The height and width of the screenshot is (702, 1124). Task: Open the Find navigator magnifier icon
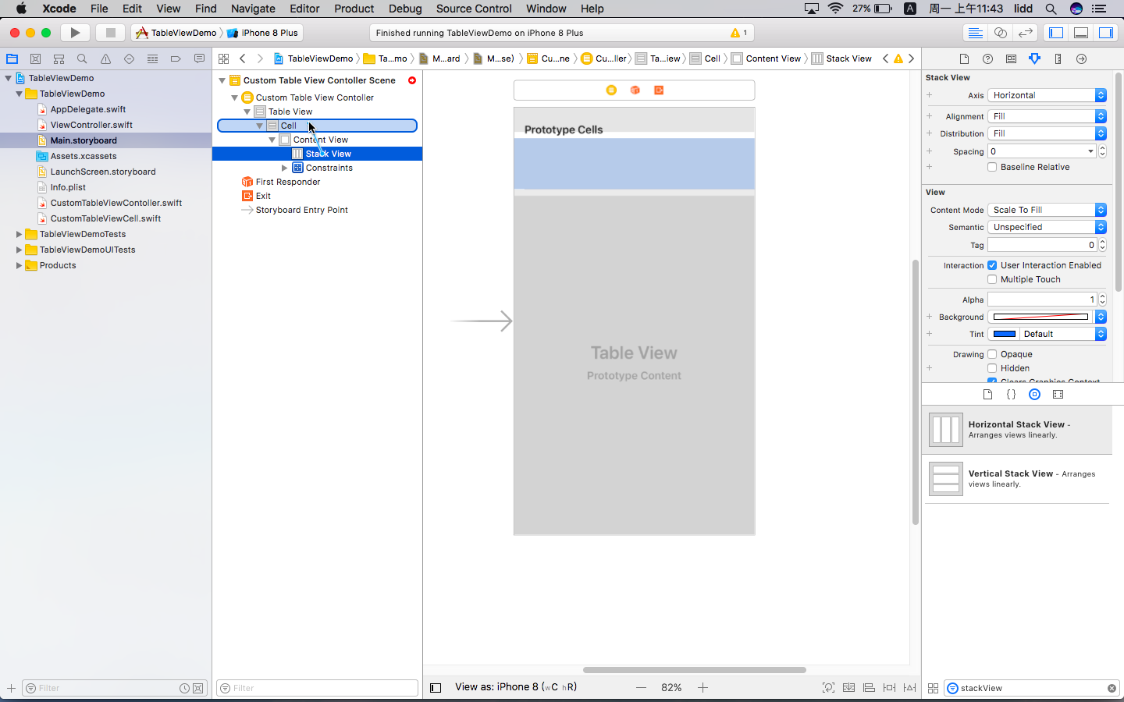point(82,58)
